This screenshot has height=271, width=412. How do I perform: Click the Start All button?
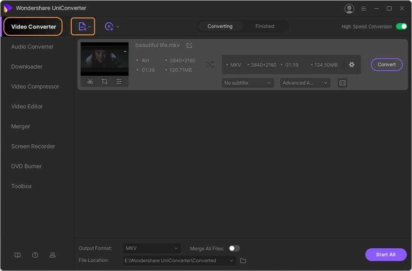[x=386, y=255]
